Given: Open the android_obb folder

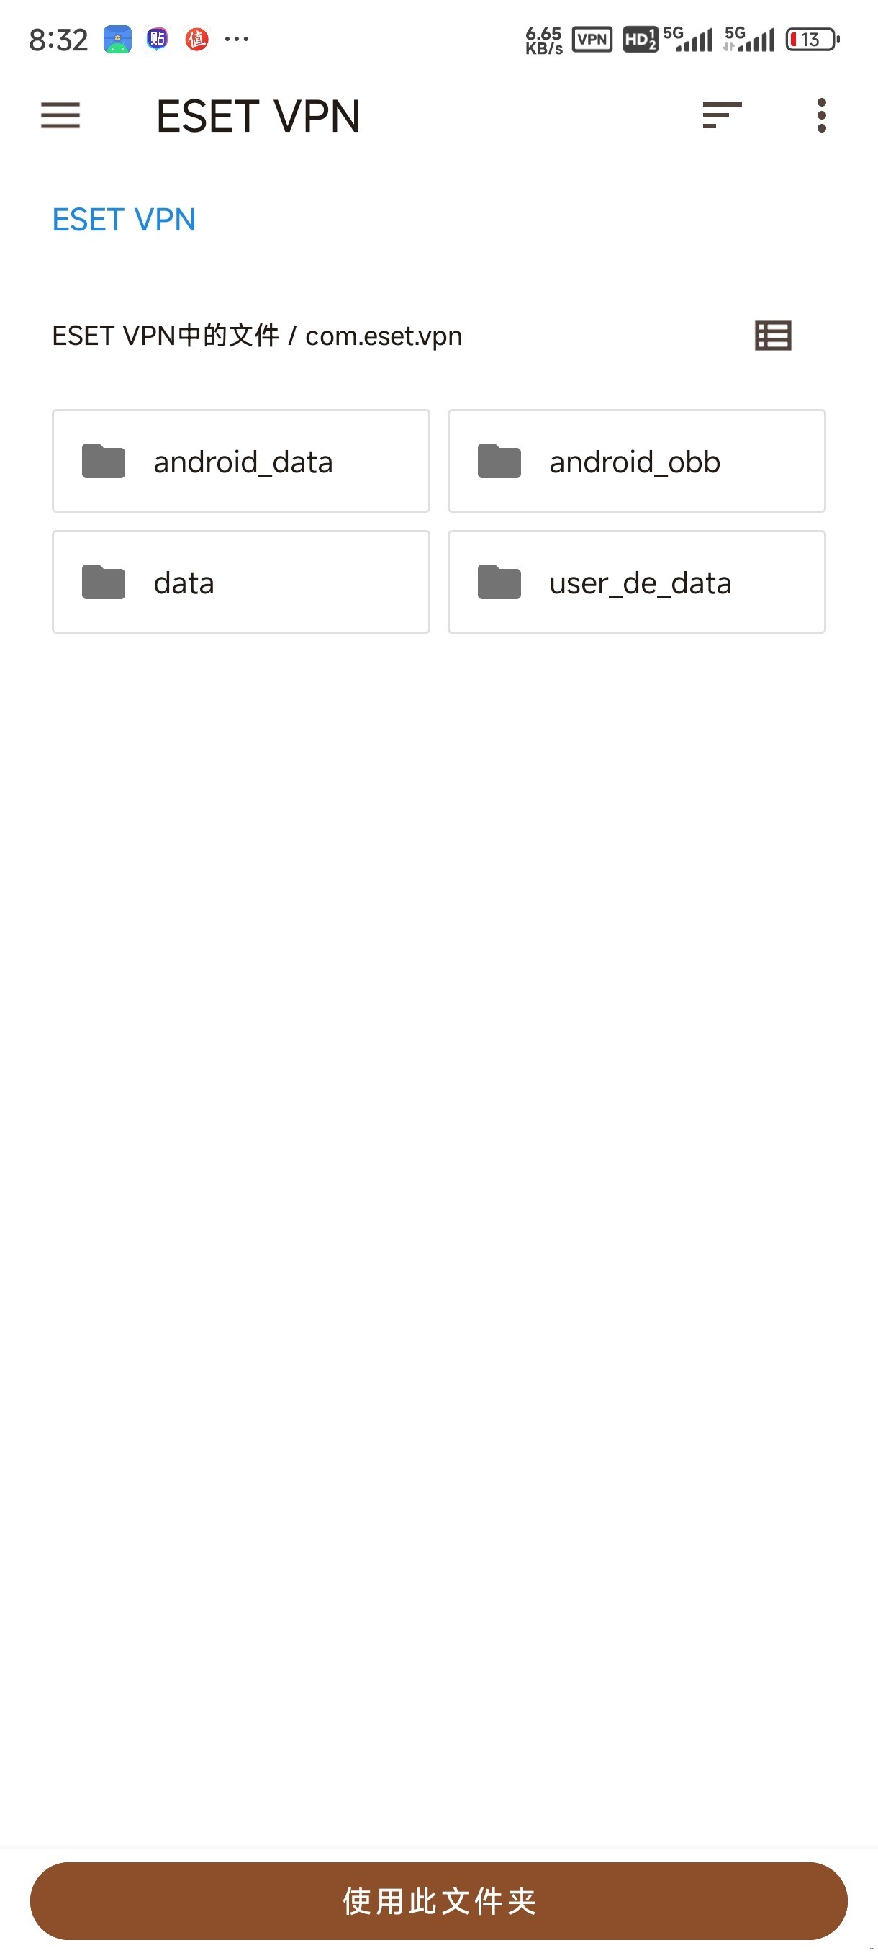Looking at the screenshot, I should pyautogui.click(x=636, y=461).
